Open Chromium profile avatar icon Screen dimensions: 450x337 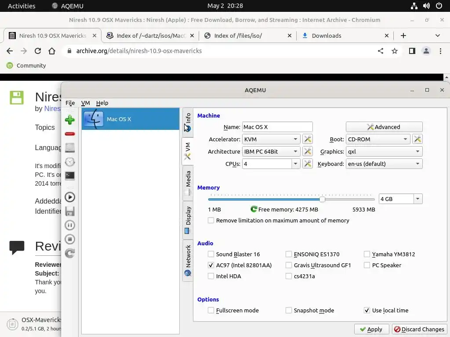coord(426,51)
